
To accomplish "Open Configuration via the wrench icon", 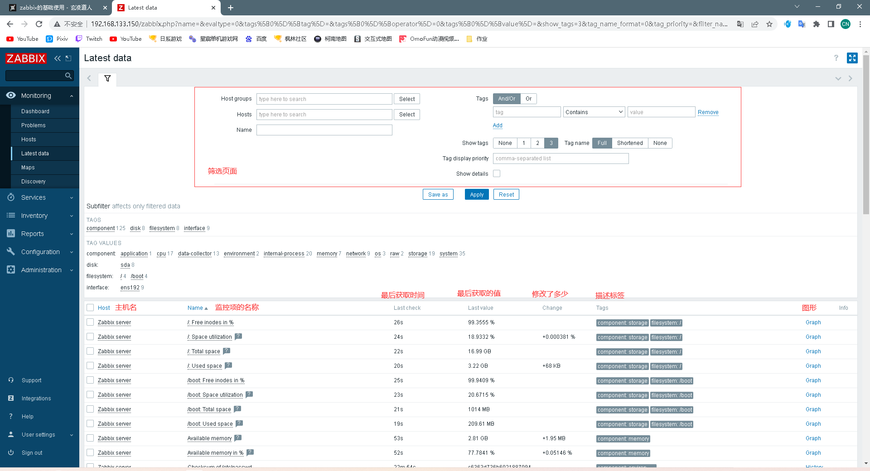I will click(11, 252).
